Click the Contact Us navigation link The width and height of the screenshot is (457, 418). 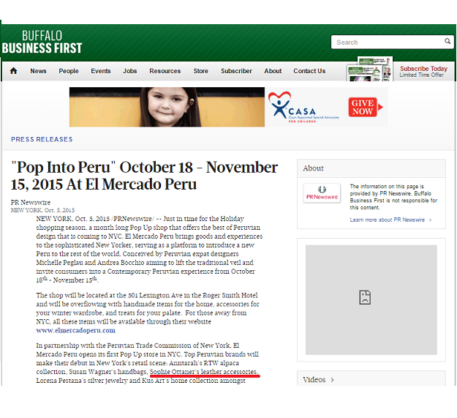click(x=309, y=71)
